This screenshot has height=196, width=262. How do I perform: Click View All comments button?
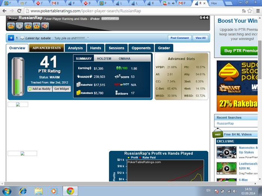pos(201,38)
